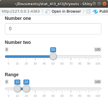This screenshot has height=110, width=108.
Task: Focus the Number one input field
Action: (53, 29)
